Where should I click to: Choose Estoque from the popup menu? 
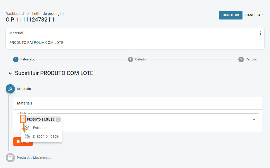(40, 128)
